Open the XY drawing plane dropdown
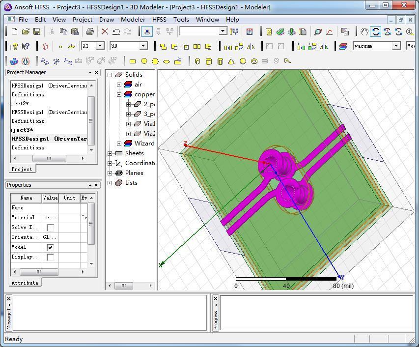The image size is (419, 347). tap(100, 46)
